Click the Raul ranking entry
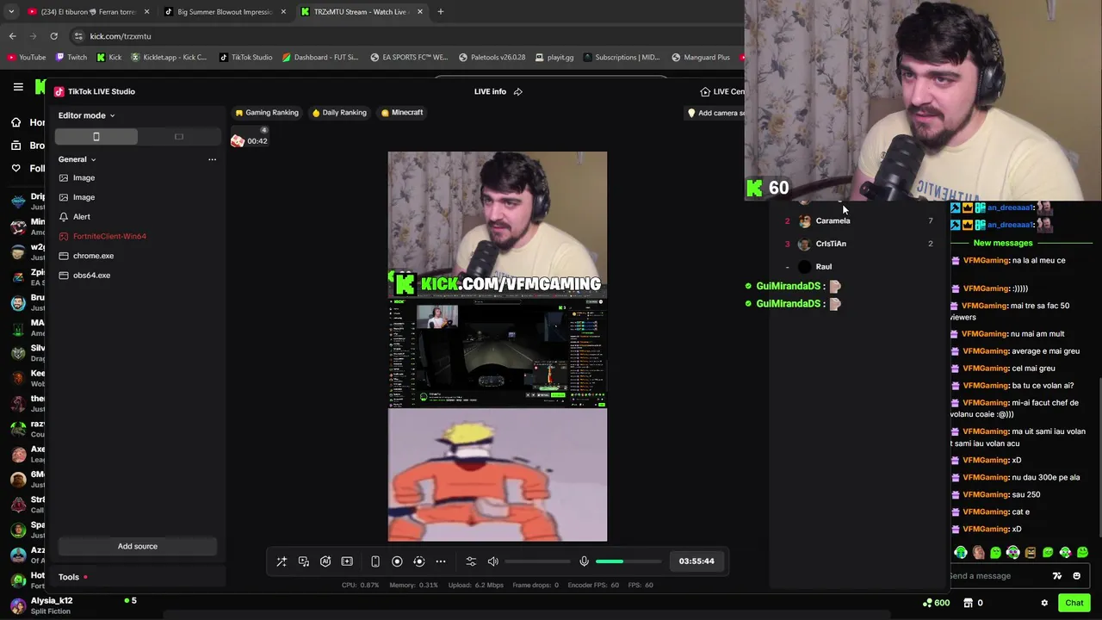The width and height of the screenshot is (1102, 620). tap(857, 267)
